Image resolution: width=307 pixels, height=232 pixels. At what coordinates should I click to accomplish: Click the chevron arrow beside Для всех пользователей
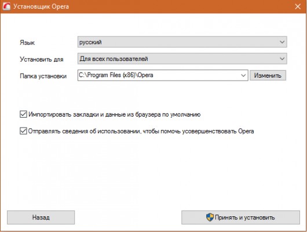pyautogui.click(x=282, y=59)
